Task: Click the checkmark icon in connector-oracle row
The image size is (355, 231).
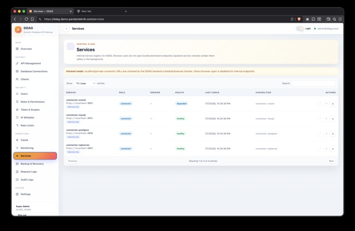Action: coord(326,104)
